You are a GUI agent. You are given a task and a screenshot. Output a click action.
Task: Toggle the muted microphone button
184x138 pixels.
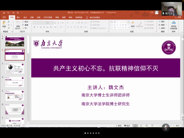[x=166, y=127]
